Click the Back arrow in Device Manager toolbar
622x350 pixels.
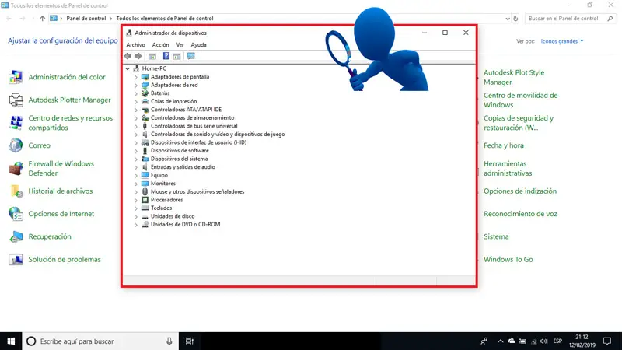point(128,56)
